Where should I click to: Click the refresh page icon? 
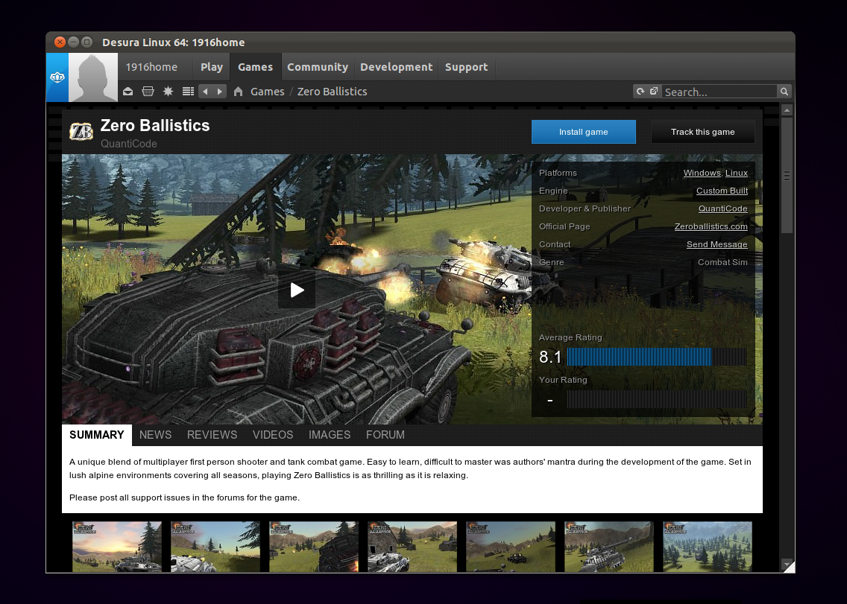(640, 91)
